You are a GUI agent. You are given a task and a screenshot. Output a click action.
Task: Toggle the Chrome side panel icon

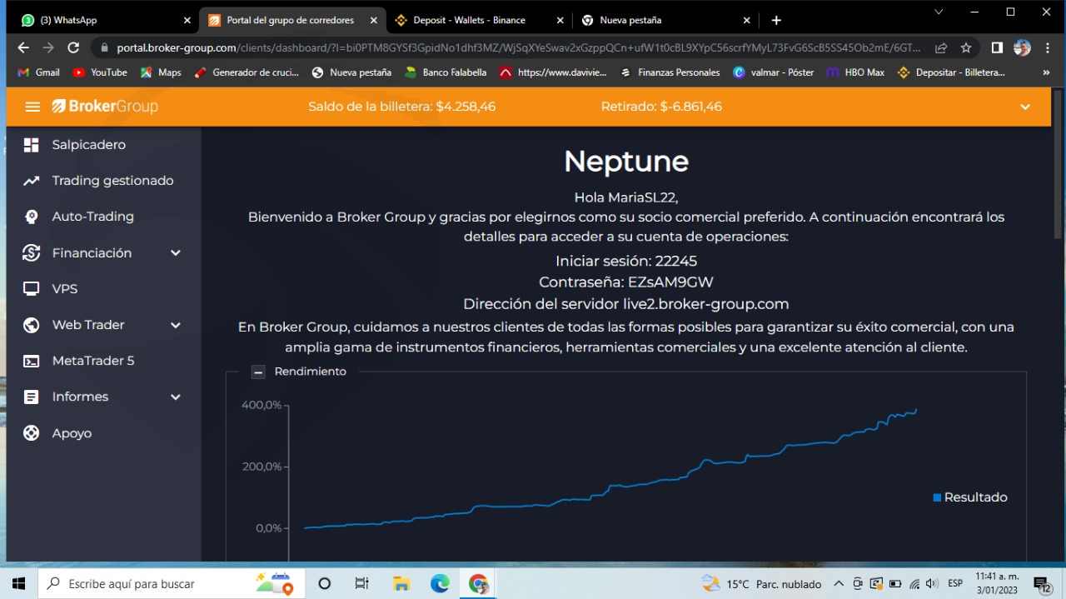[x=997, y=48]
